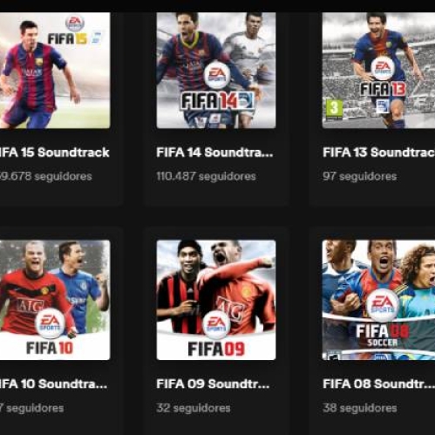The image size is (435, 435).
Task: Click the FIFA 14 Soundtrack title
Action: pos(214,153)
